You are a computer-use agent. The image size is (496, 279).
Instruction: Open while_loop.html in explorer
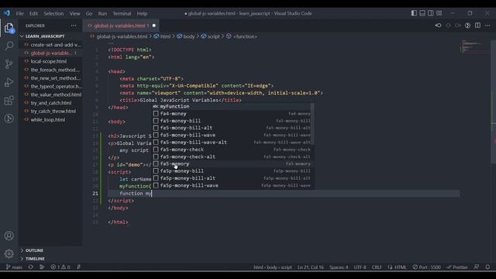pyautogui.click(x=50, y=119)
